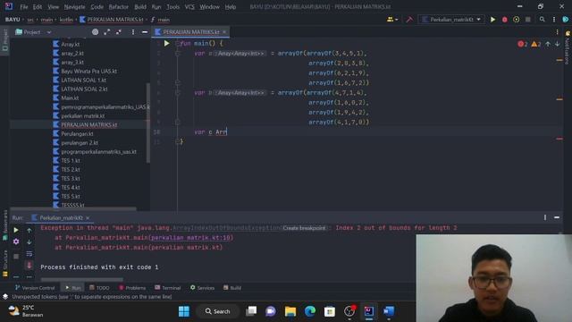Run with Coverage icon in toolbar

tap(517, 20)
